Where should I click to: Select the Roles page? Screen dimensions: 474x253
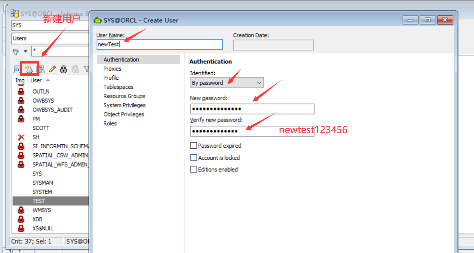110,123
